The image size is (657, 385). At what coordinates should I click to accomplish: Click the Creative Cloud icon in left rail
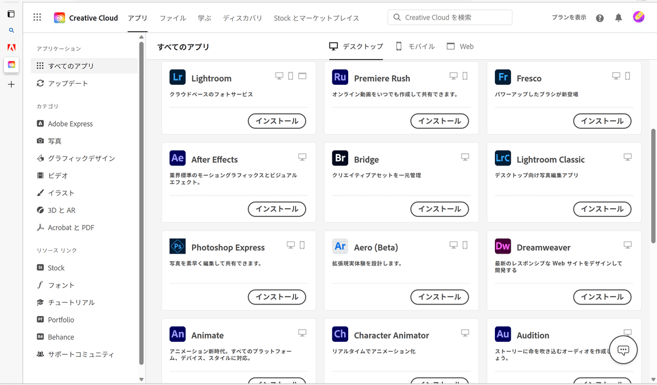click(11, 65)
